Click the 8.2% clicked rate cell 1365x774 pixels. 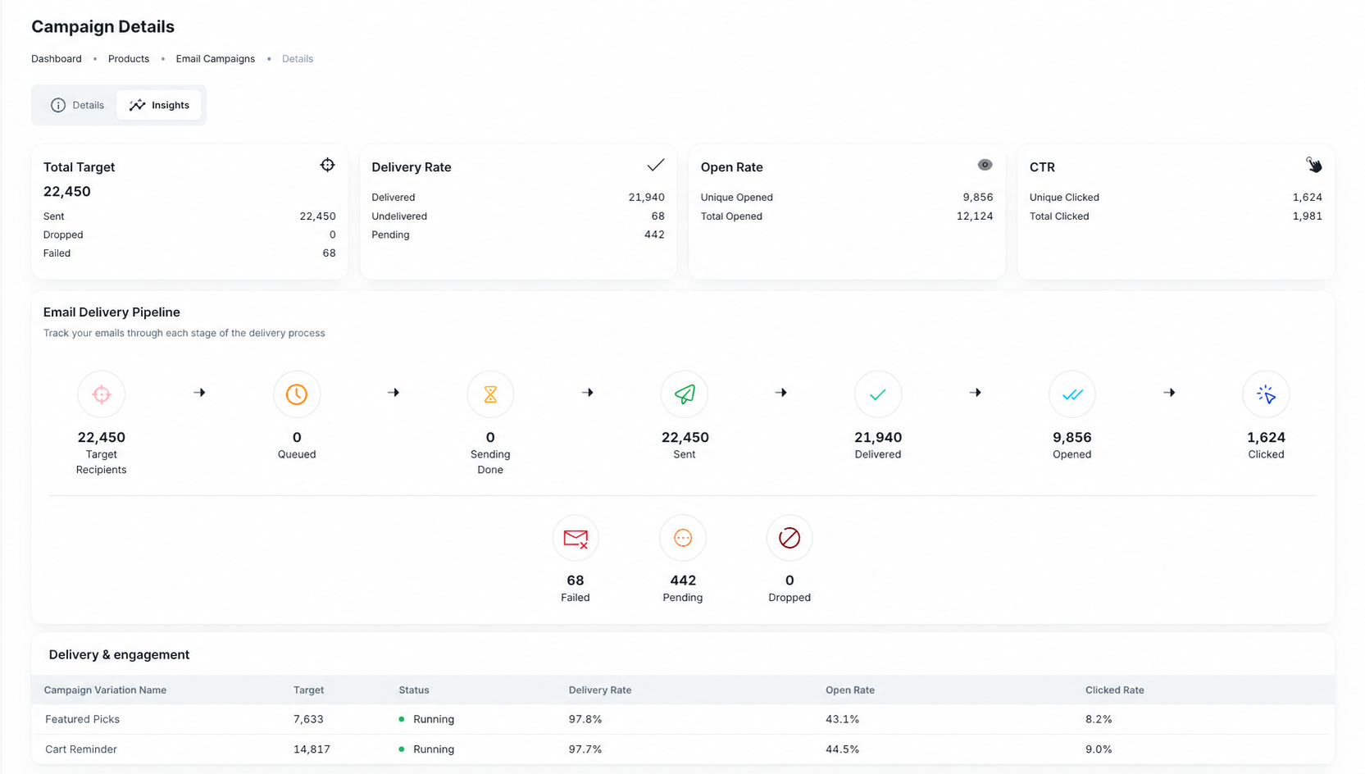click(x=1099, y=719)
